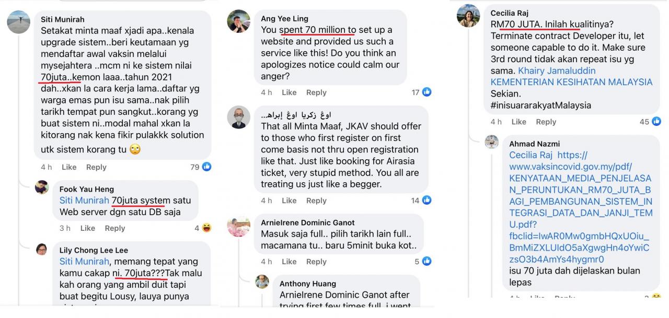Image resolution: width=669 pixels, height=318 pixels.
Task: Click the like reaction icon showing 79
Action: click(207, 167)
